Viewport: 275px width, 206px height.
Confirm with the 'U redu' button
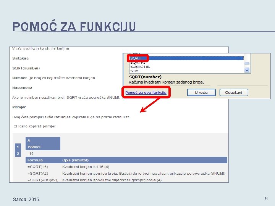(x=201, y=92)
